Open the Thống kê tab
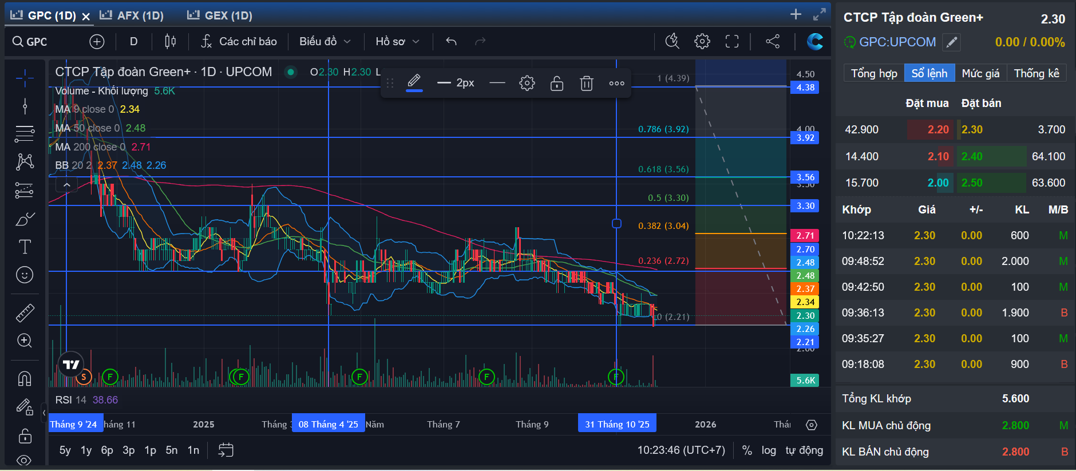The width and height of the screenshot is (1076, 471). 1037,73
